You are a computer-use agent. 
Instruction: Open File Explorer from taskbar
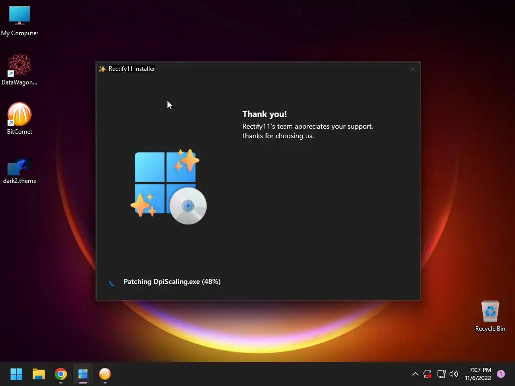[38, 374]
